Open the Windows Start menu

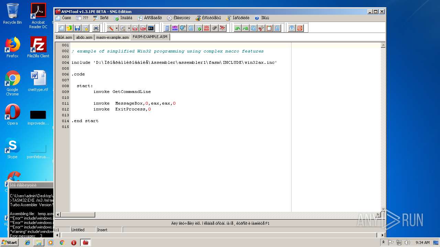(9, 242)
